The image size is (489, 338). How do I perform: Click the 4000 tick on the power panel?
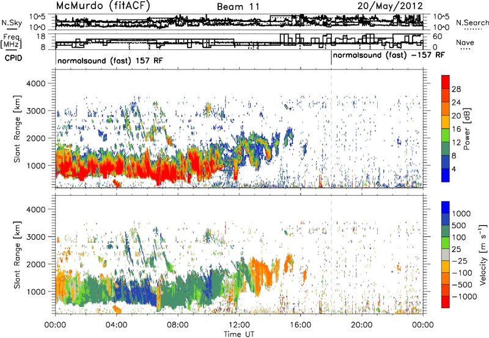35,84
